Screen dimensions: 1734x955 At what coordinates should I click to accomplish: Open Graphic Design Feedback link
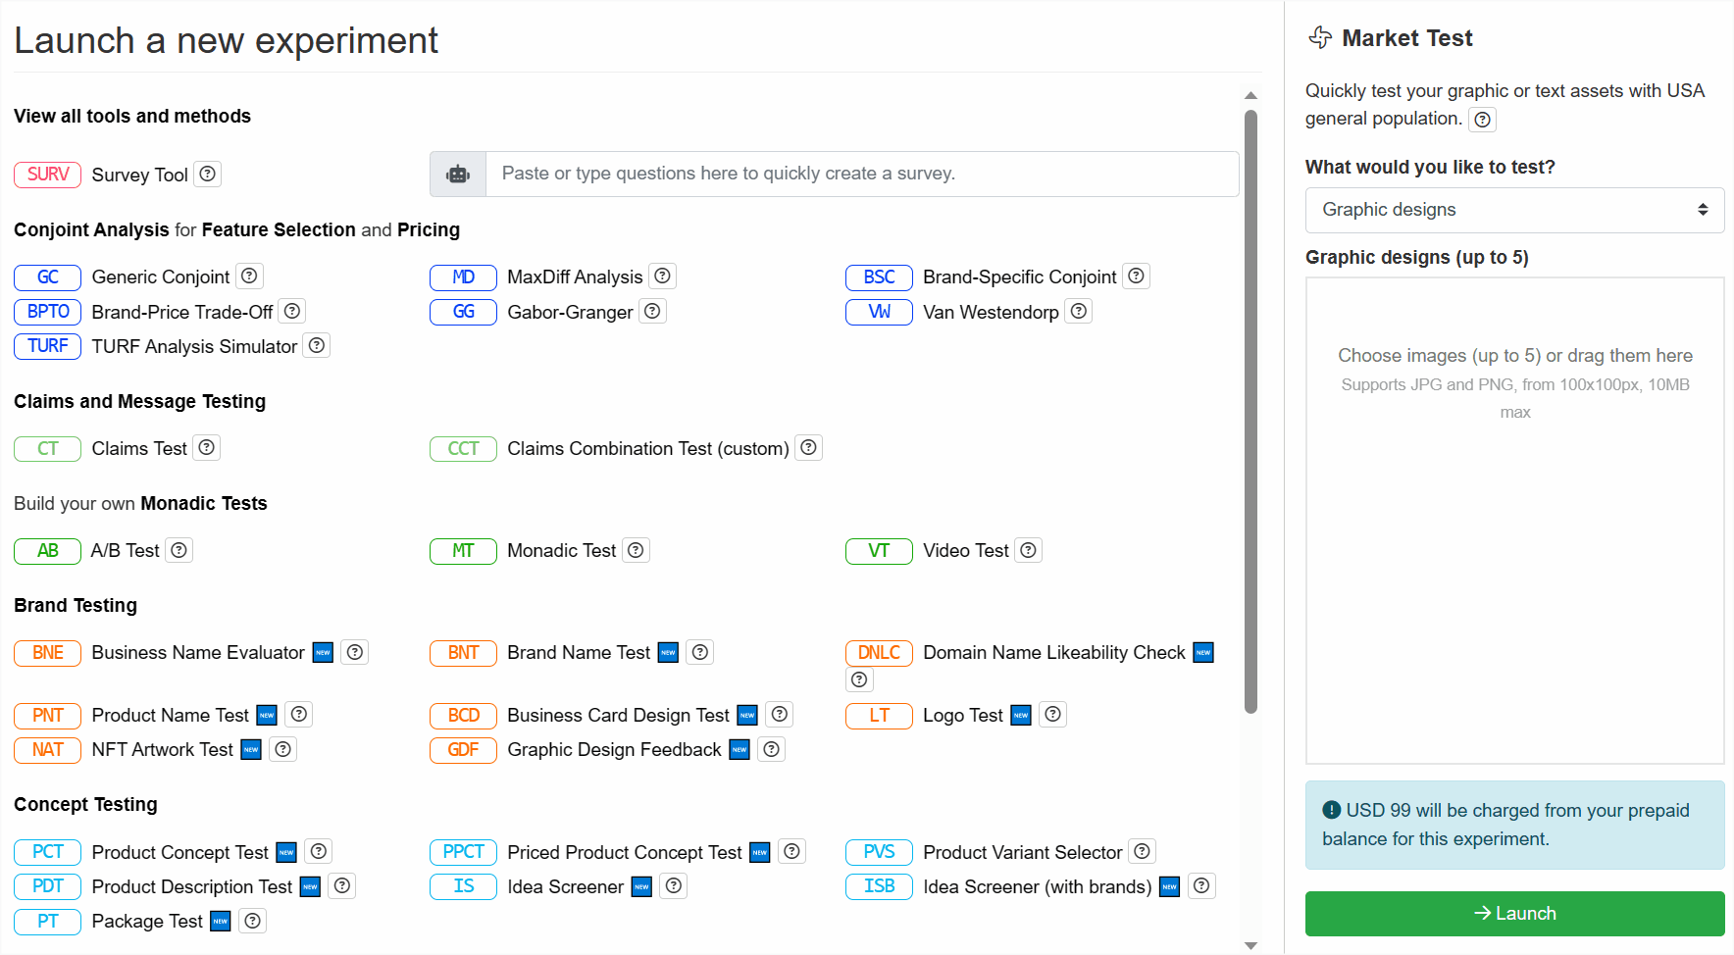614,750
